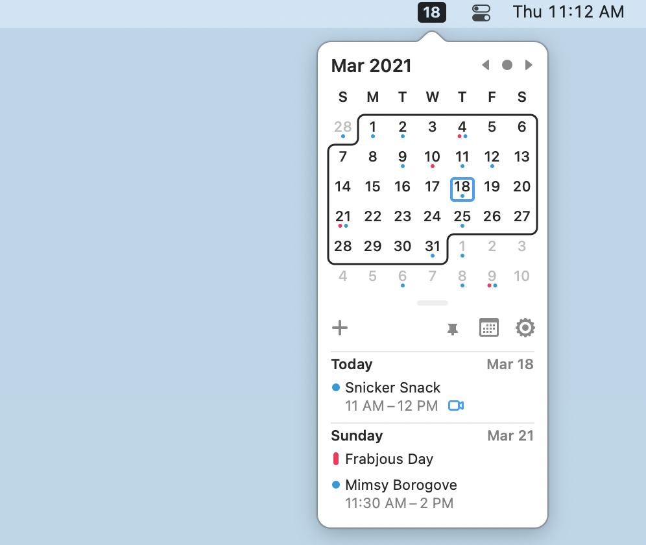Jump to today with the circle button
646x545 pixels.
(x=507, y=65)
